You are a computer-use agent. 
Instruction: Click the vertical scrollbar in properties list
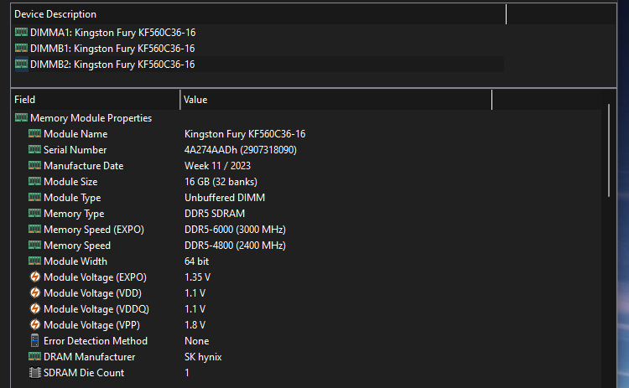point(608,151)
